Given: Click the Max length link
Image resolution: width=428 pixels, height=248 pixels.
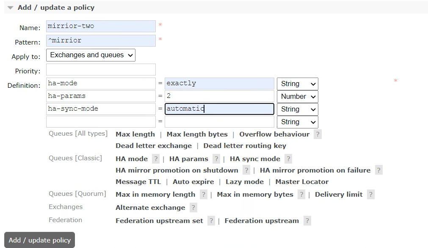Looking at the screenshot, I should [x=135, y=134].
